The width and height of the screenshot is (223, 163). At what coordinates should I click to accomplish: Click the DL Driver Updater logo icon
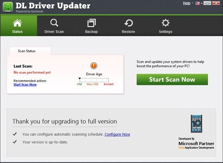pyautogui.click(x=8, y=6)
